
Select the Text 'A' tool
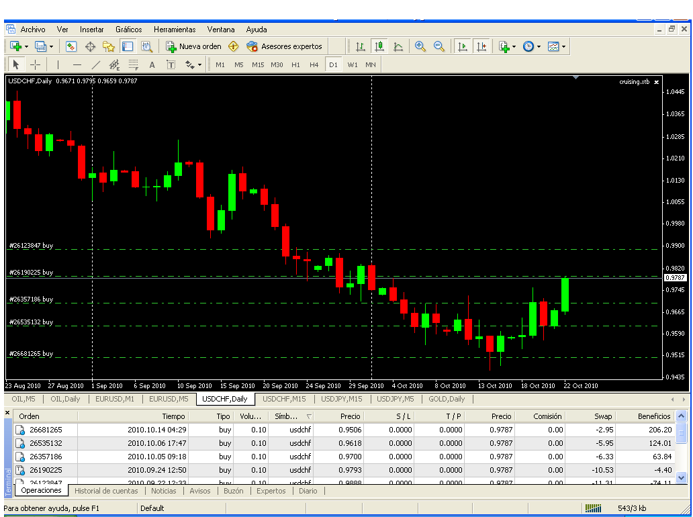[152, 64]
